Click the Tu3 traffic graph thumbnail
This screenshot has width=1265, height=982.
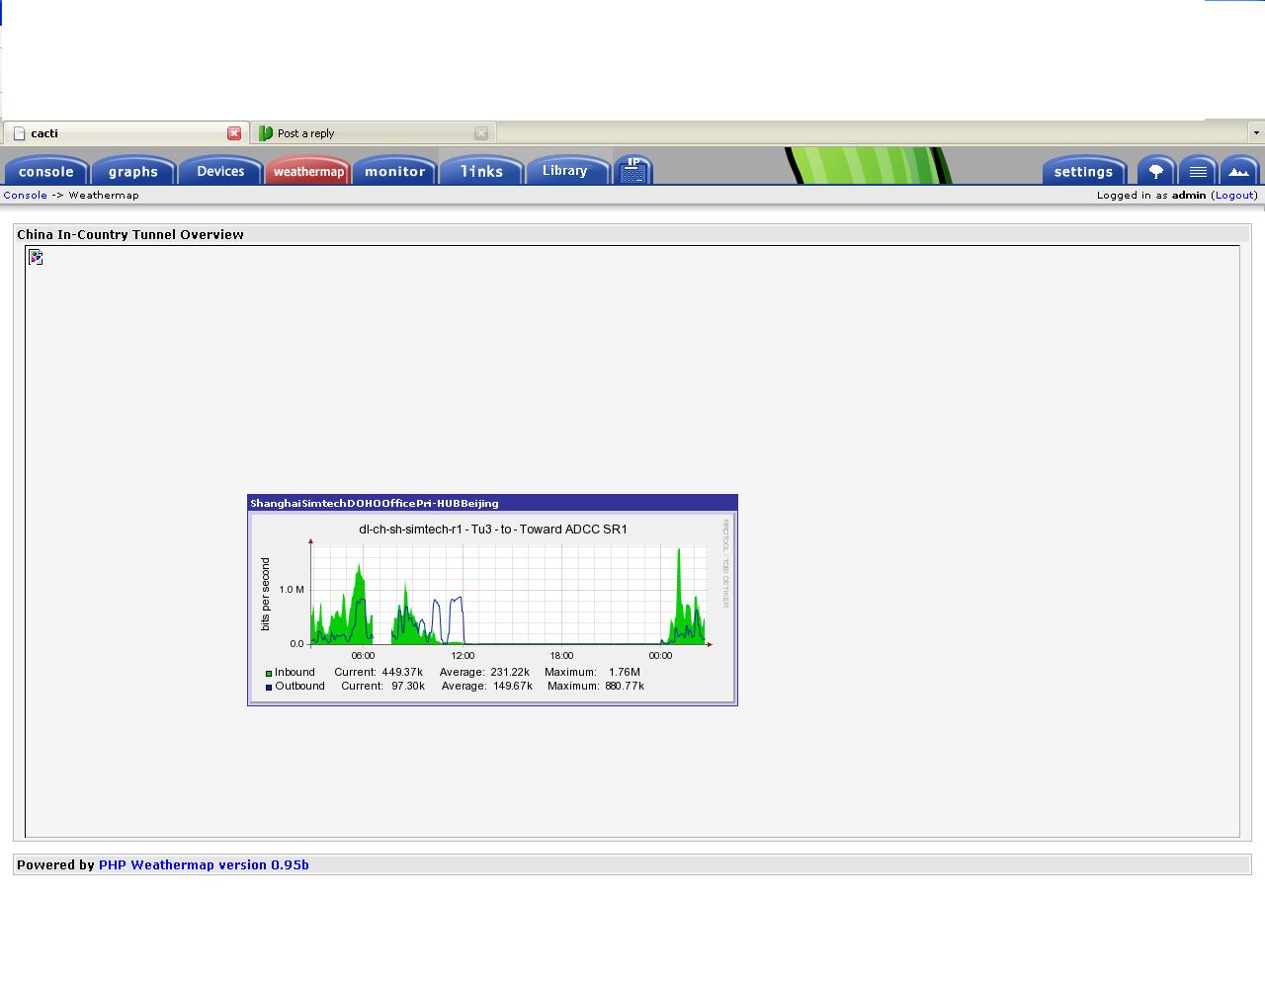pos(492,608)
